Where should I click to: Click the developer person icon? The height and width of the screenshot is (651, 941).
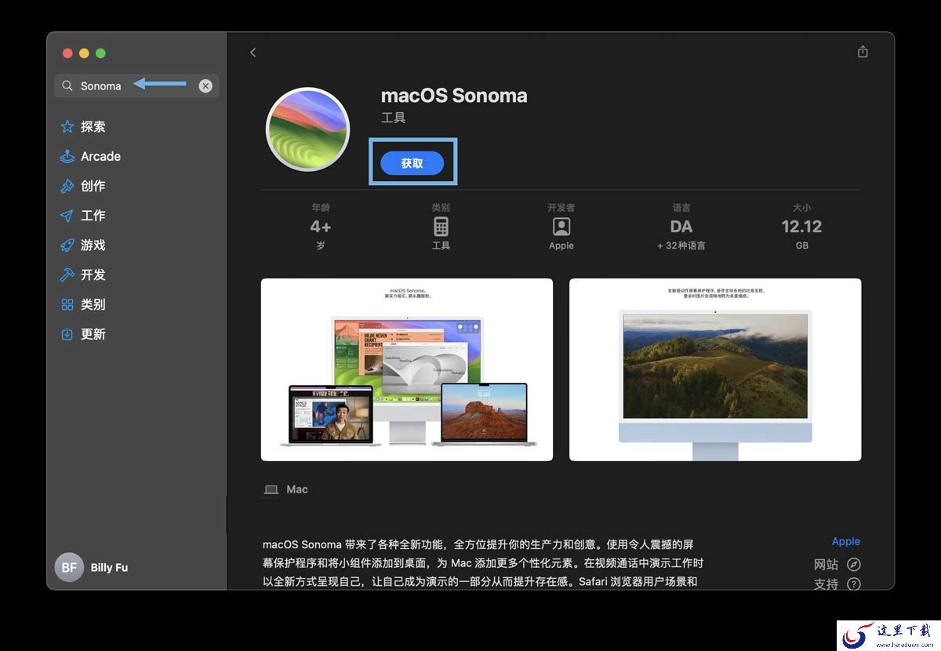(x=561, y=227)
